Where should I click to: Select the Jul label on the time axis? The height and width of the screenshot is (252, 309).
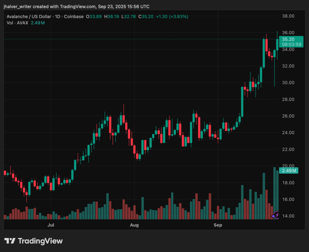click(x=51, y=225)
